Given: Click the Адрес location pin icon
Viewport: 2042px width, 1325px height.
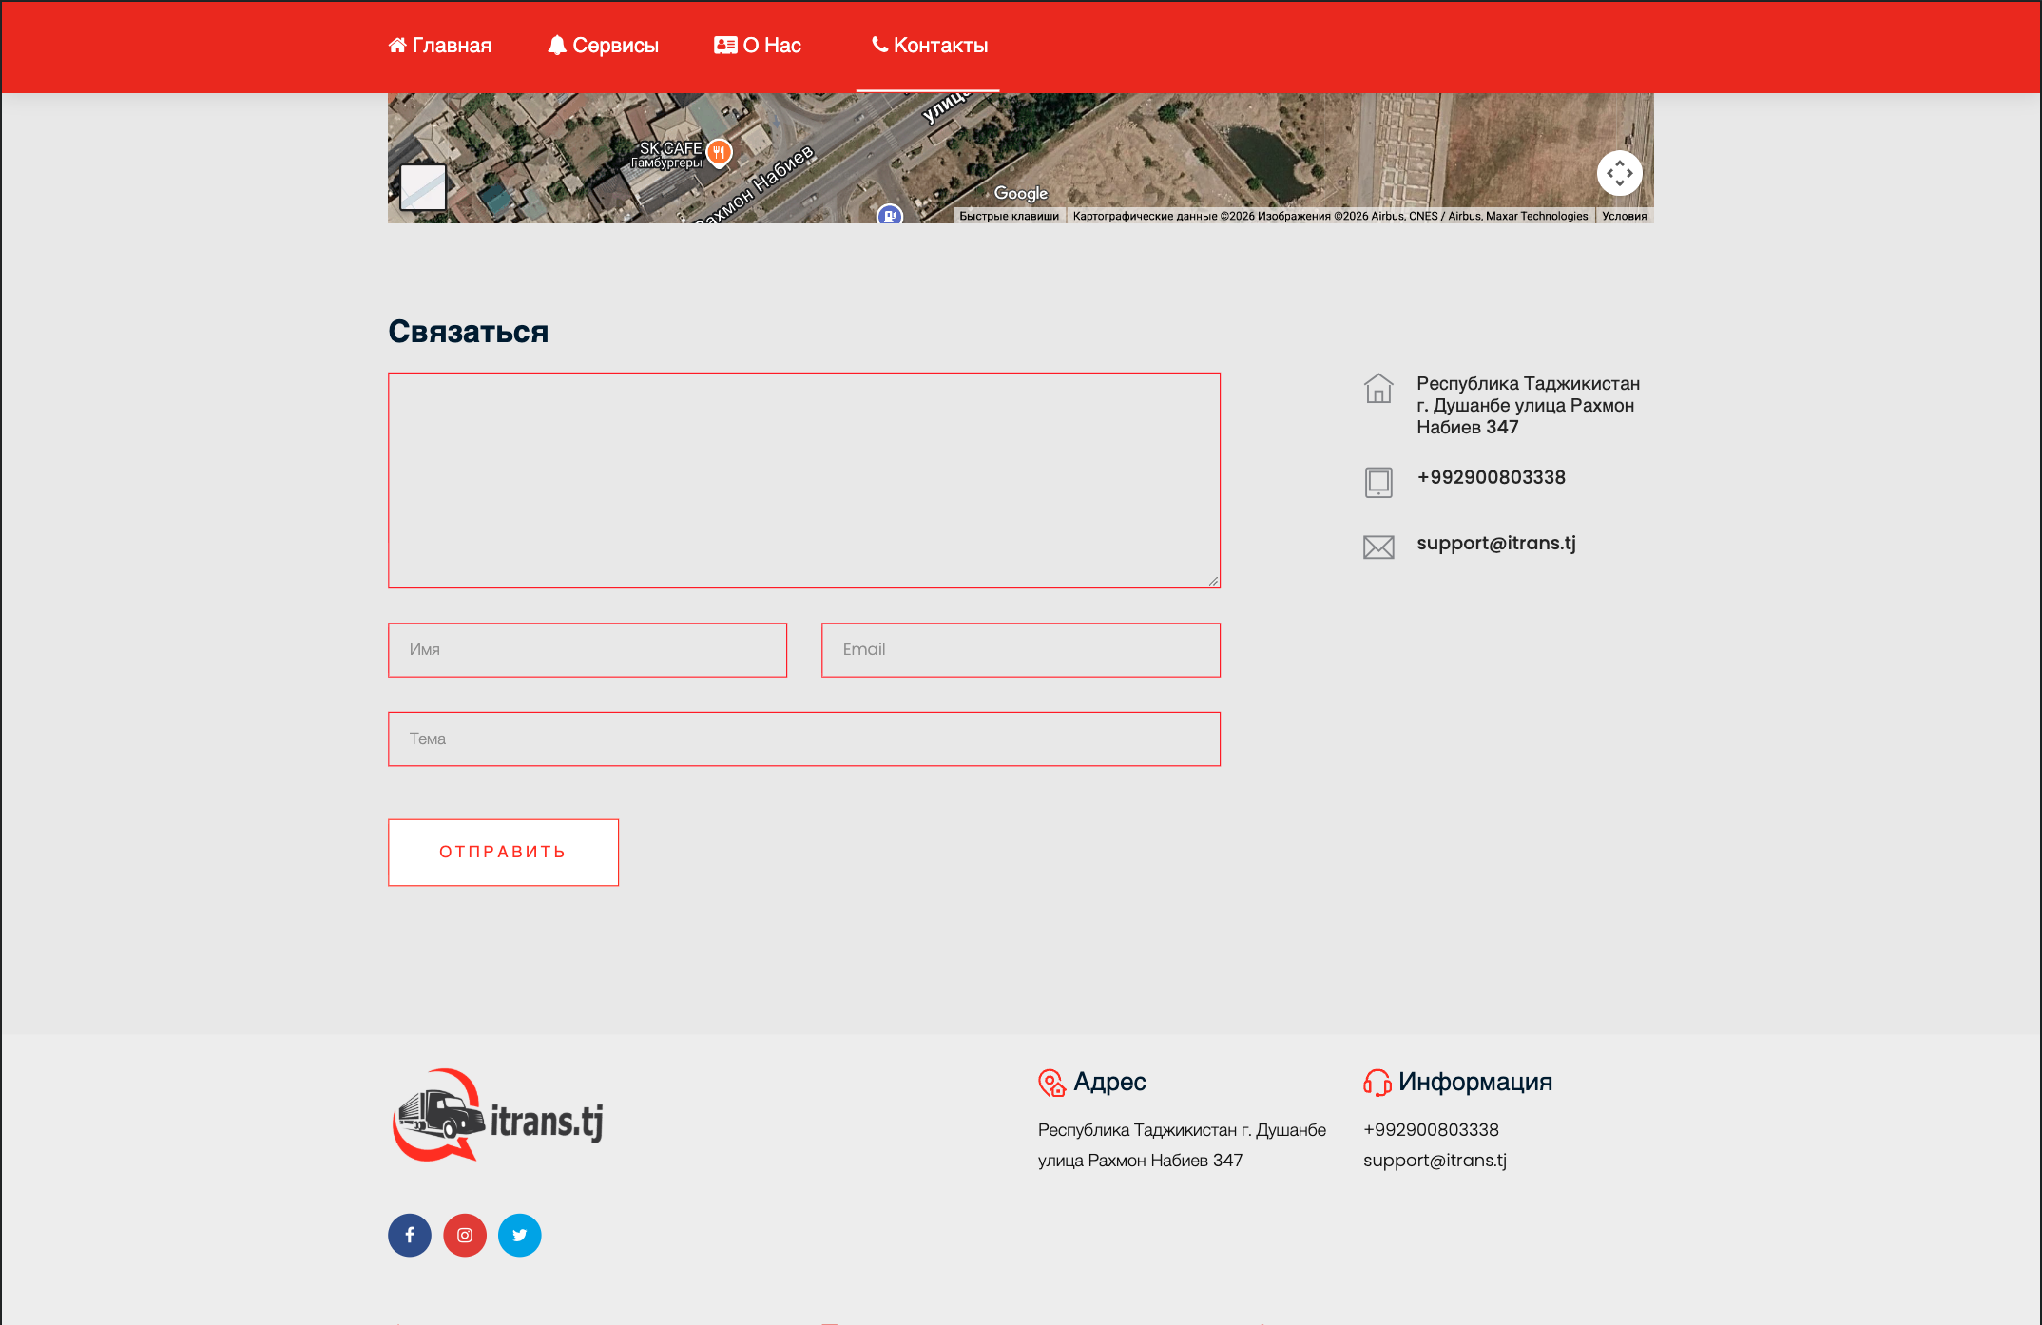Looking at the screenshot, I should coord(1051,1083).
